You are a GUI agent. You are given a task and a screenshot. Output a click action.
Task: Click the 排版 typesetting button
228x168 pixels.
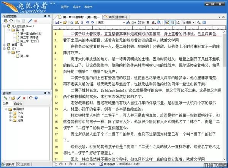[x=186, y=22]
